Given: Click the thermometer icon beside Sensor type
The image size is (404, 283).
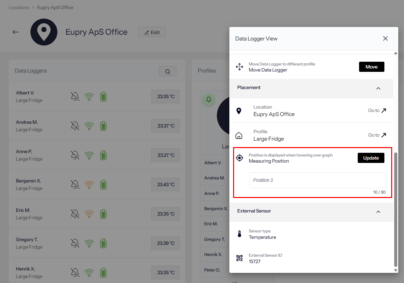Looking at the screenshot, I should pyautogui.click(x=239, y=234).
